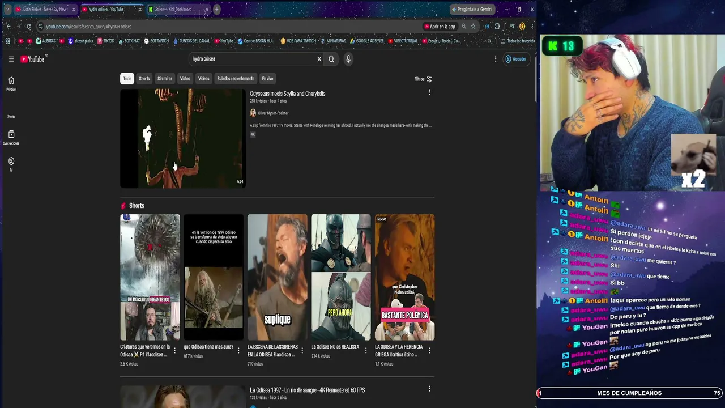
Task: Open the MINIATURAS bookmark
Action: pyautogui.click(x=333, y=41)
